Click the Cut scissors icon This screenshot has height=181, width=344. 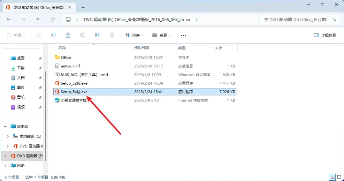[39, 35]
